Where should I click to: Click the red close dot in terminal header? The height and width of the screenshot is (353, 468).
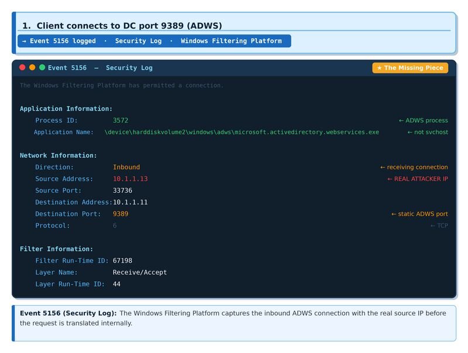22,68
